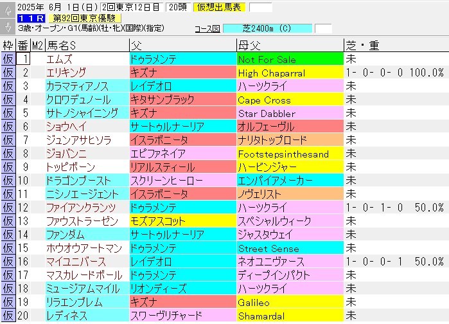Click the 仮 frame cell for レディネス
This screenshot has width=449, height=324.
coord(8,316)
